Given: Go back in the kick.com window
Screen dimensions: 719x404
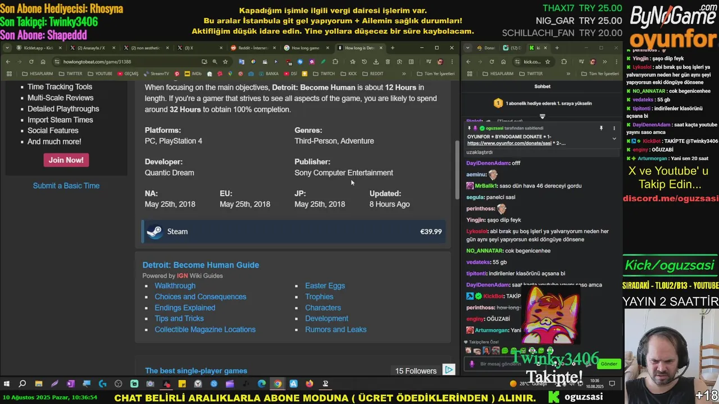Looking at the screenshot, I should click(x=468, y=62).
